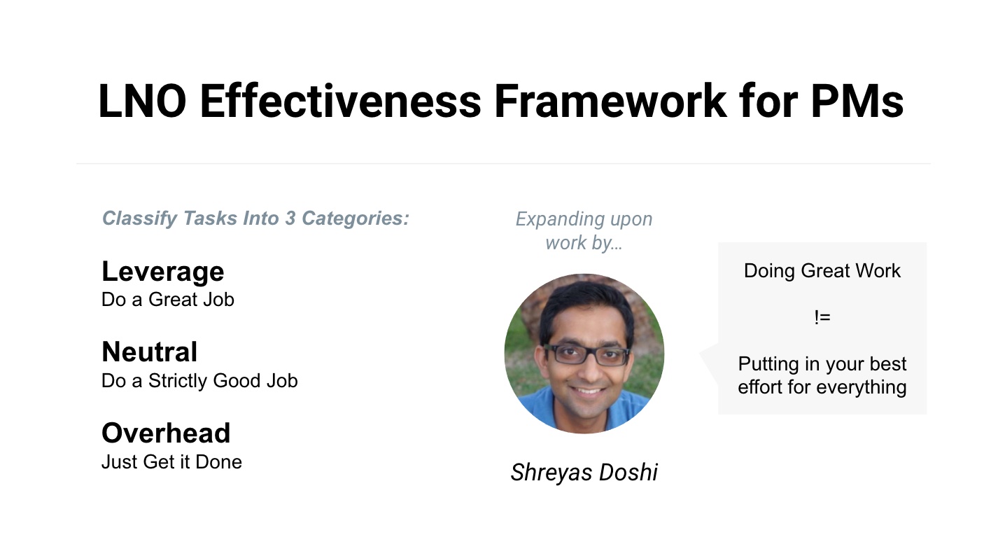Select the text Just Get it Done
The height and width of the screenshot is (556, 998).
pos(171,462)
